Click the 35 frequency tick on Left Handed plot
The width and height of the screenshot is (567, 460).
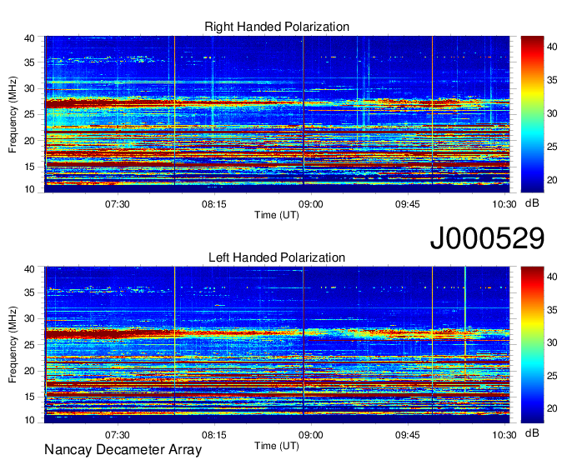coord(29,292)
